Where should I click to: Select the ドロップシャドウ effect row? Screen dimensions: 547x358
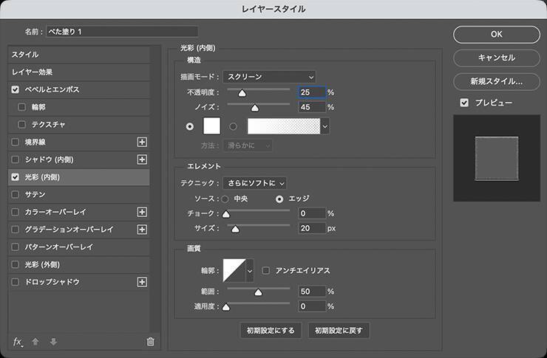click(79, 282)
